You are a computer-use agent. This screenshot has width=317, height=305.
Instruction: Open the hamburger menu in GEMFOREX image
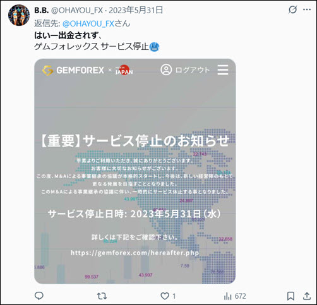[223, 69]
